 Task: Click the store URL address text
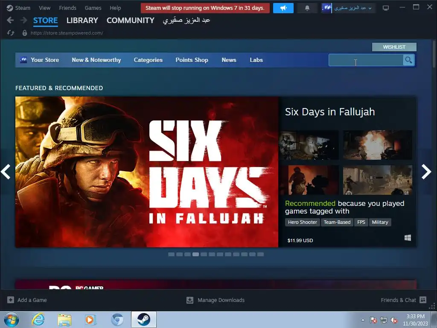pyautogui.click(x=67, y=33)
